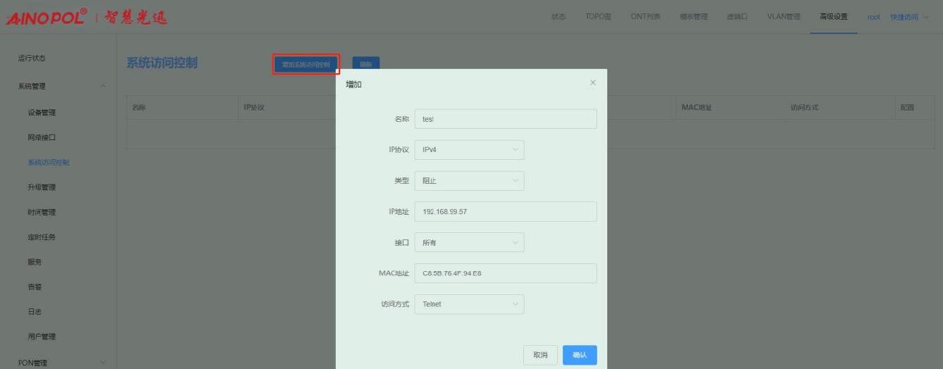This screenshot has width=943, height=369.
Task: Select 设备管理 in the sidebar
Action: coord(42,113)
